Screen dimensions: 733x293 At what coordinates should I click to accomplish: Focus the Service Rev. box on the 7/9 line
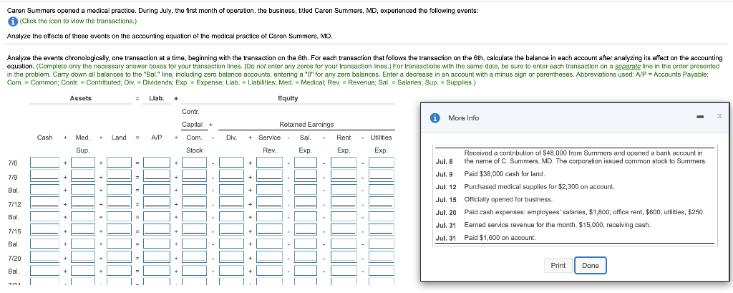pyautogui.click(x=269, y=176)
